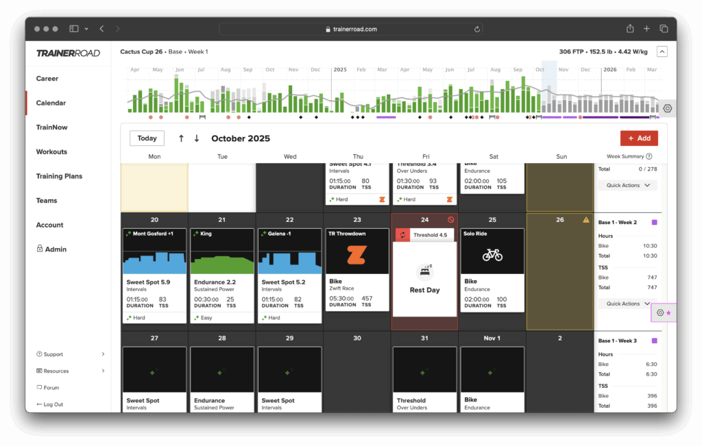The height and width of the screenshot is (446, 702).
Task: Go to the next week arrow
Action: click(x=197, y=138)
